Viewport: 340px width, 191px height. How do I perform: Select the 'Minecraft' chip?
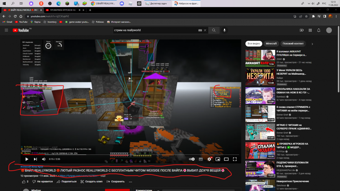pos(271,44)
